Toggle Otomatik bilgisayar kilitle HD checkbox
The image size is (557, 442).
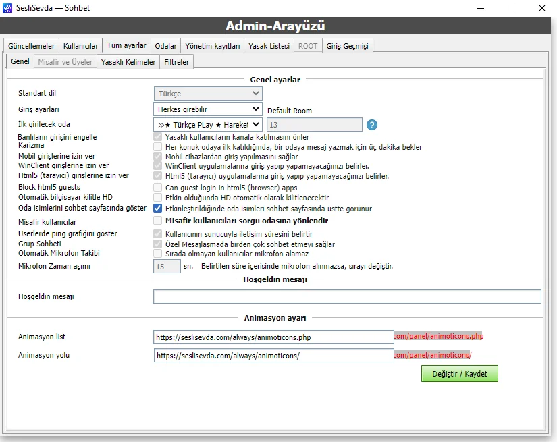pyautogui.click(x=158, y=198)
